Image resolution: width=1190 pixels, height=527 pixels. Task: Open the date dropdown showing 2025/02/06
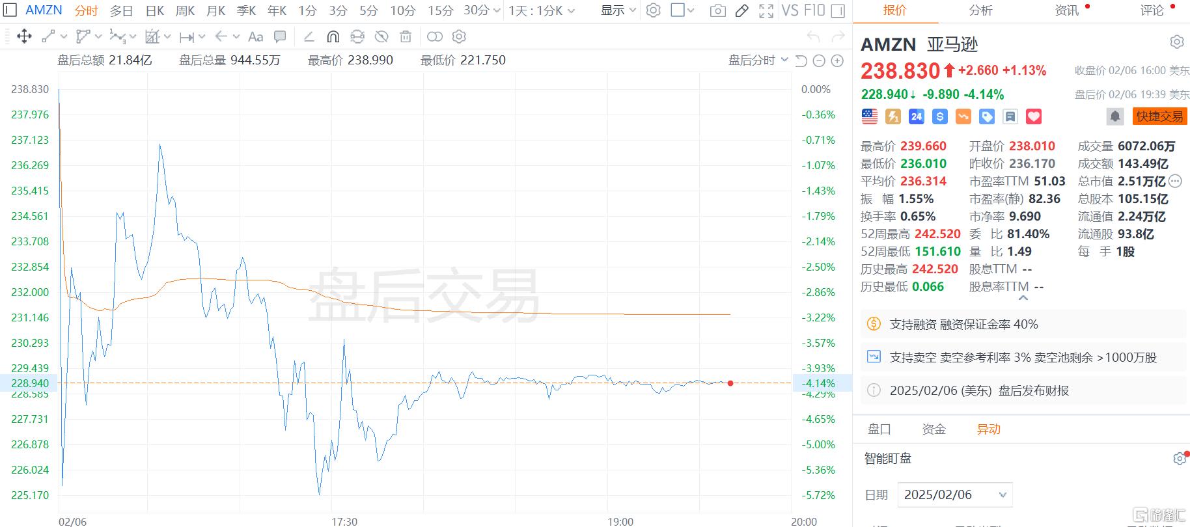[954, 494]
